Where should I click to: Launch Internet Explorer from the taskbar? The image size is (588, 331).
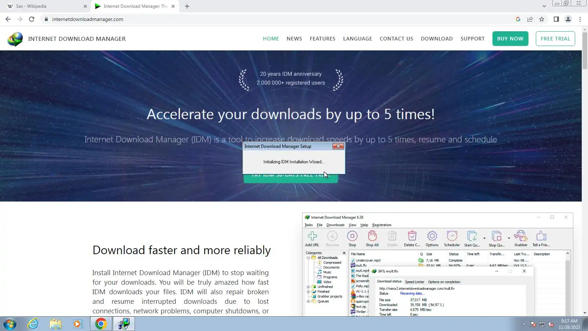point(33,324)
